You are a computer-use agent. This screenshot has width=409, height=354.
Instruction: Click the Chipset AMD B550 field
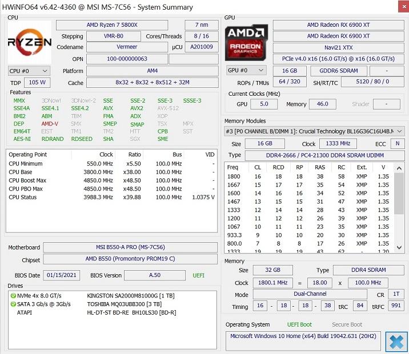tap(130, 259)
